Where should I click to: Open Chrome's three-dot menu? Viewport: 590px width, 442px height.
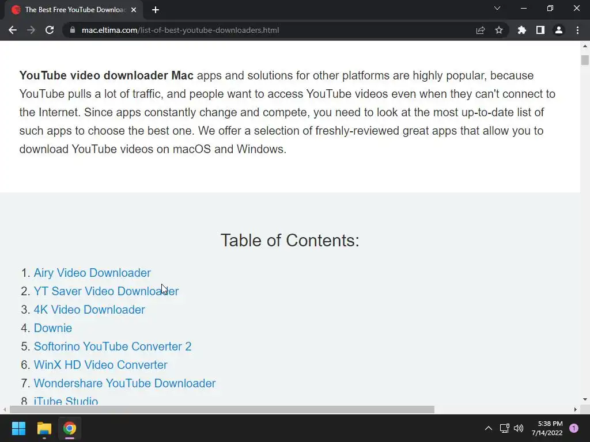(x=577, y=30)
